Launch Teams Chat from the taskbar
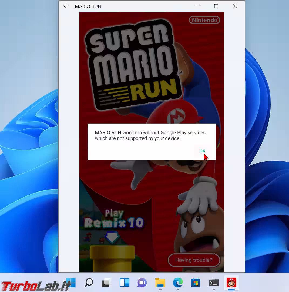 142,283
